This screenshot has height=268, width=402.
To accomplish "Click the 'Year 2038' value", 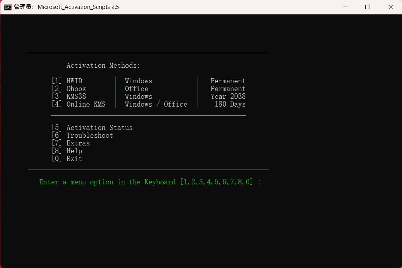I will [228, 96].
